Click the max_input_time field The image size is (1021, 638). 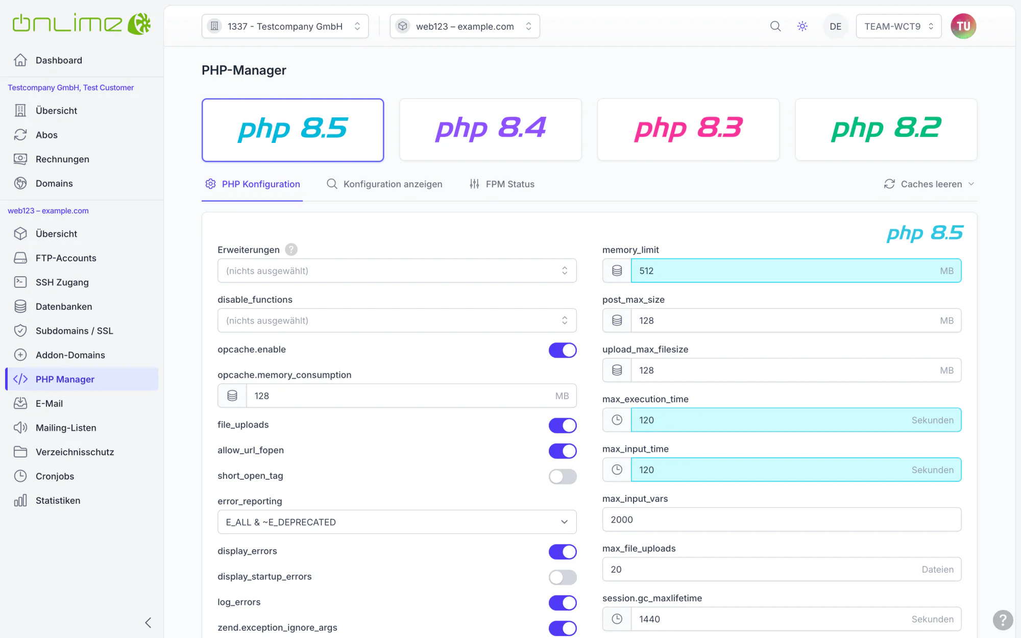796,470
